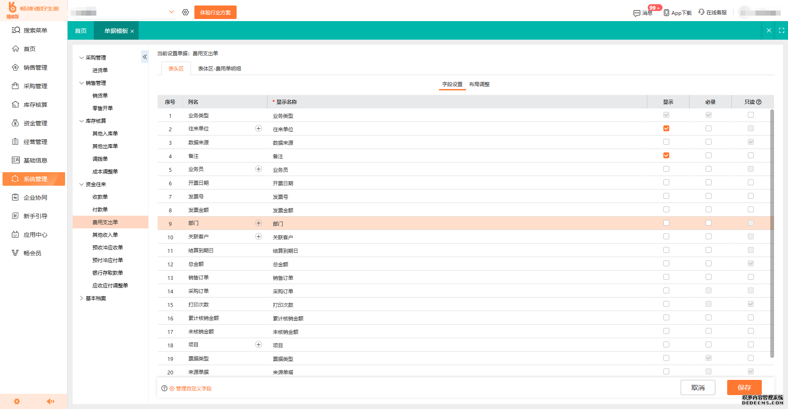Screen dimensions: 788x409
Task: Expand the 基本档案 tree node
Action: click(82, 298)
